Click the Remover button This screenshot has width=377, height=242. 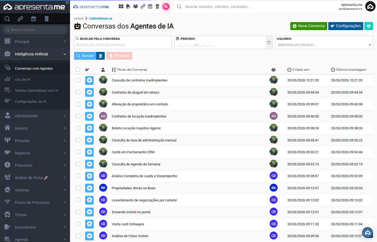point(119,56)
